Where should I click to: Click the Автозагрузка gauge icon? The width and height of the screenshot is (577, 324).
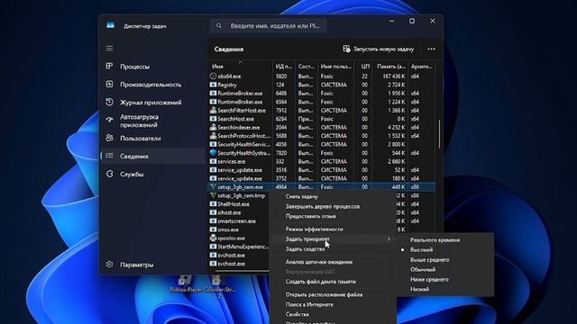(x=109, y=120)
